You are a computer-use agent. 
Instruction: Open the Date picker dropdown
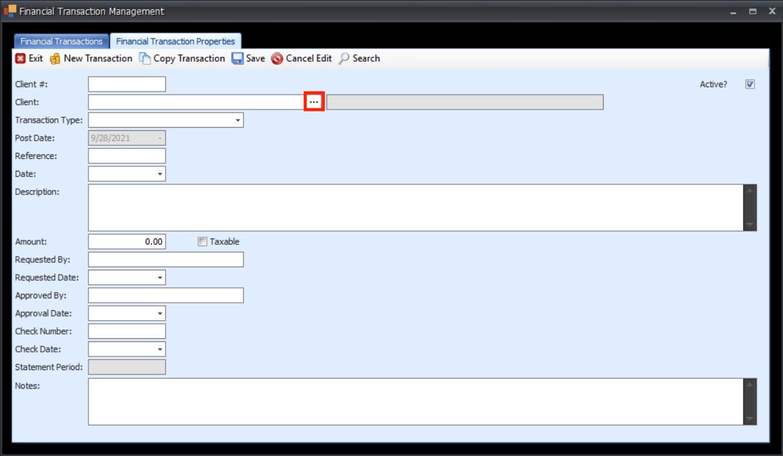(160, 174)
